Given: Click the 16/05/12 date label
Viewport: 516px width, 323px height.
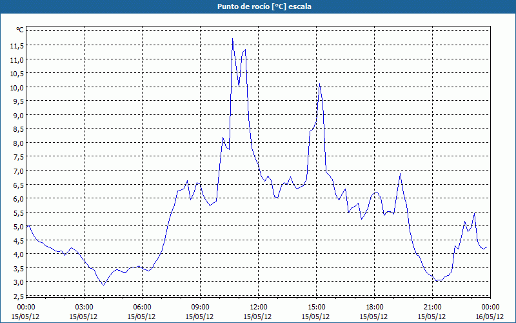Looking at the screenshot, I should point(490,317).
